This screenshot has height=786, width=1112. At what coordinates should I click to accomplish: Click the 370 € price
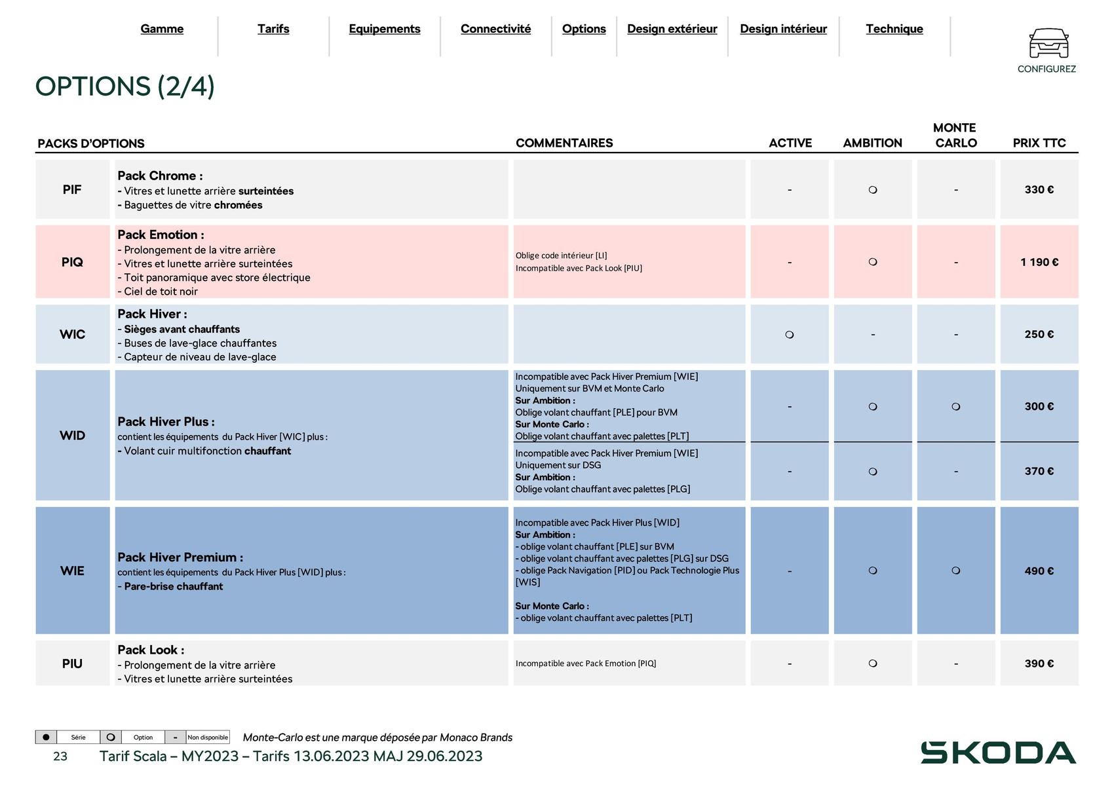pyautogui.click(x=1039, y=471)
